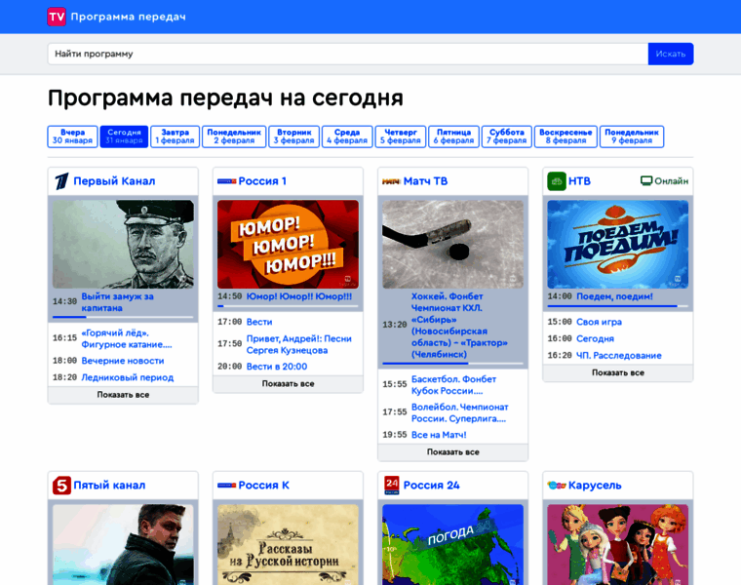Expand Первый Канал with Показать все
Screen dimensions: 741x585
coord(123,395)
